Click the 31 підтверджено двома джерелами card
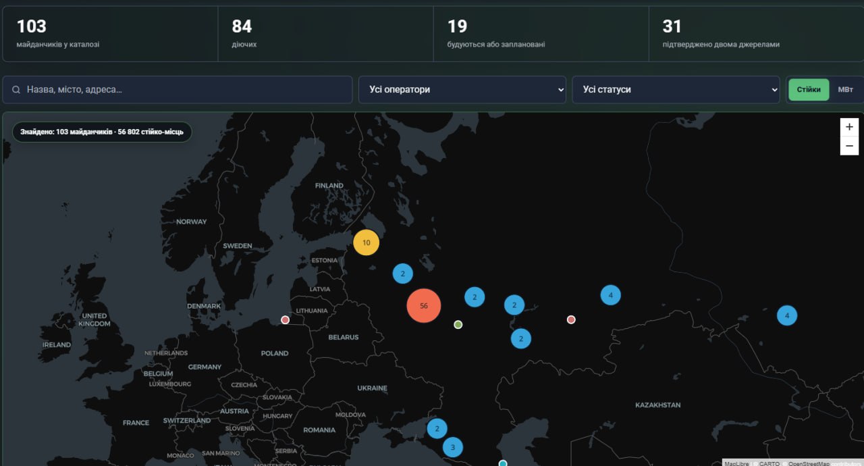Viewport: 864px width, 466px height. pyautogui.click(x=756, y=34)
